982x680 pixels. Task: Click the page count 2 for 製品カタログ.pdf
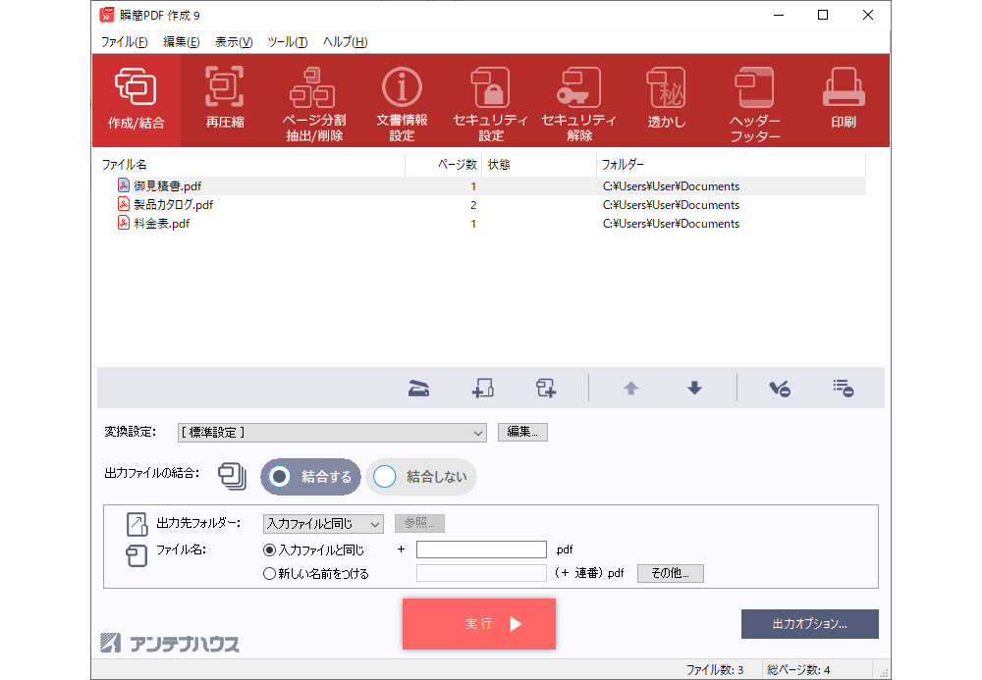click(x=473, y=205)
